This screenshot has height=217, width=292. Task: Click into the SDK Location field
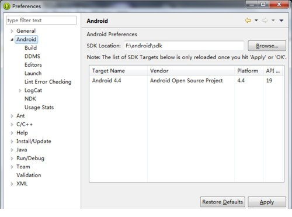pyautogui.click(x=184, y=46)
